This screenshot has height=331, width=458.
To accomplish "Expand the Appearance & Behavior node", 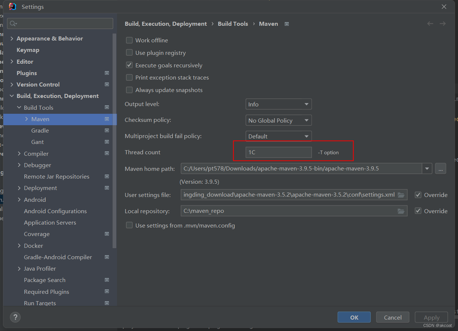I will pyautogui.click(x=12, y=38).
